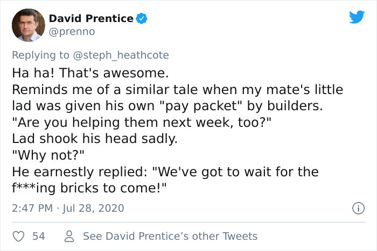377x251 pixels.
Task: Click the 54 likes count
Action: coord(39,236)
